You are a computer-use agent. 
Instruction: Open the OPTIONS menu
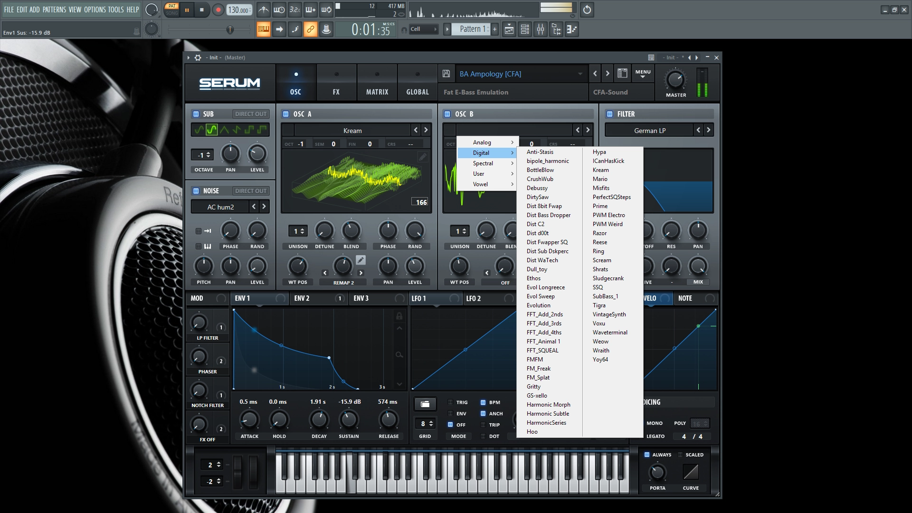point(95,9)
